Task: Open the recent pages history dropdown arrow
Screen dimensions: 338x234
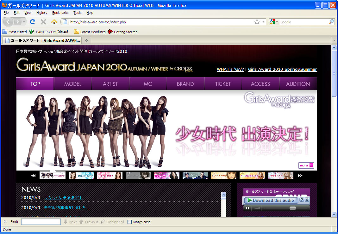Action: click(x=24, y=22)
